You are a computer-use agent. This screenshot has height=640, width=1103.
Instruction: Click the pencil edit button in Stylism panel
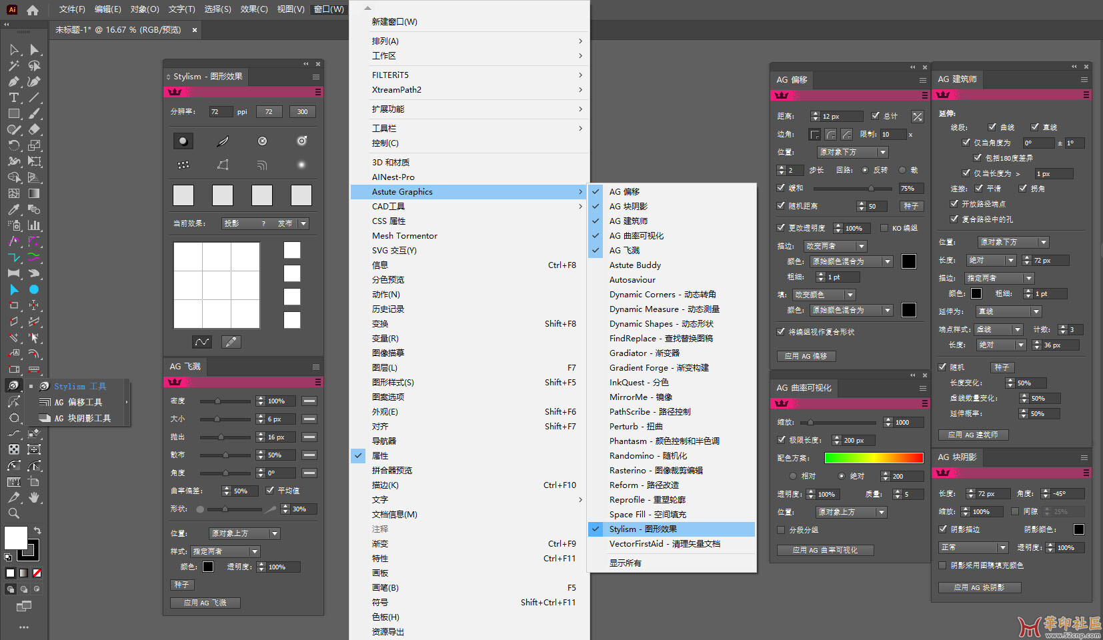click(x=231, y=342)
